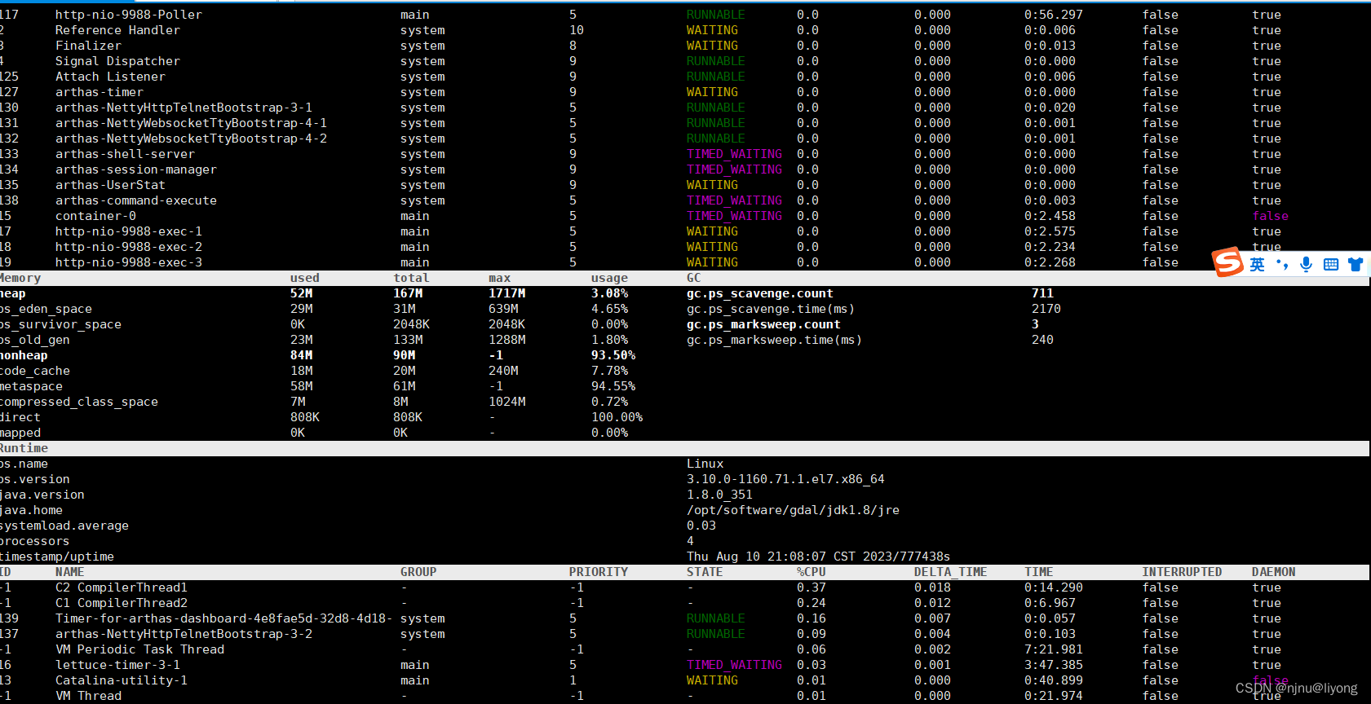
Task: Click the compressed_class_space row label
Action: (x=79, y=402)
